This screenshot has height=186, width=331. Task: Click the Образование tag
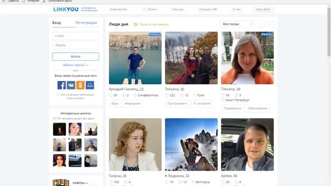[258, 109]
